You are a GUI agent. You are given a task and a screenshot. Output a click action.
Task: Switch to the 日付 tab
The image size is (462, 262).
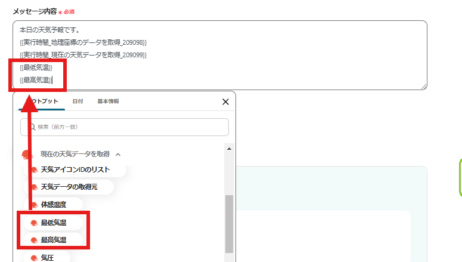[77, 101]
